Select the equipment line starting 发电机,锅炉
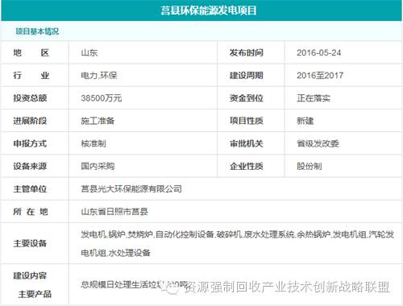Image resolution: width=403 pixels, height=306 pixels. [x=238, y=234]
